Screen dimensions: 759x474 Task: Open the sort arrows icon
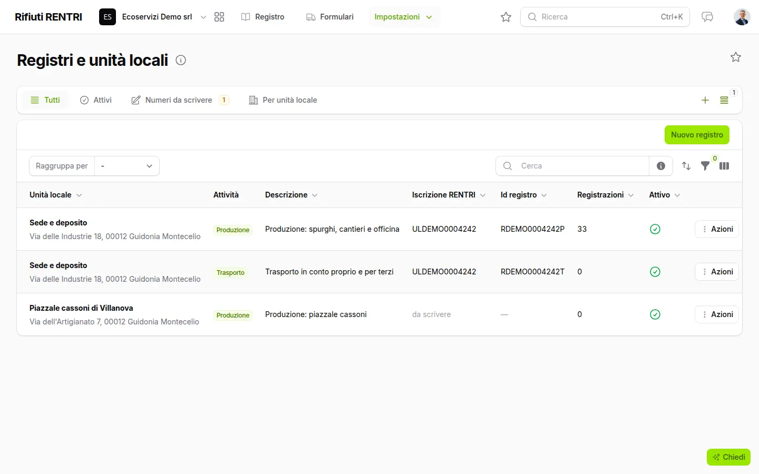[686, 166]
